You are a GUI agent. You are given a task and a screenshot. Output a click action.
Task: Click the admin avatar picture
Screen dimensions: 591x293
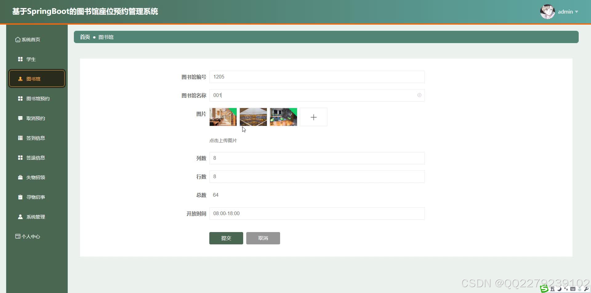pyautogui.click(x=548, y=12)
